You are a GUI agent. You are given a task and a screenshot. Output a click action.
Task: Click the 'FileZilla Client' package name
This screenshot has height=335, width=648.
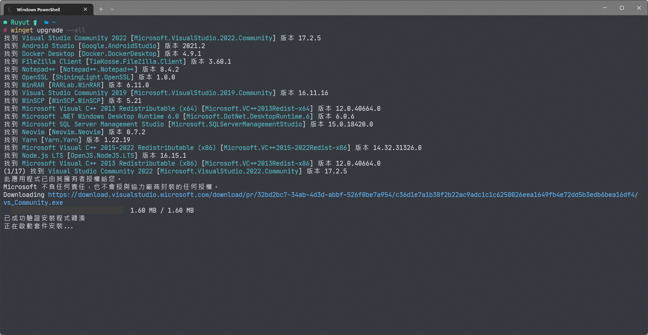(52, 62)
